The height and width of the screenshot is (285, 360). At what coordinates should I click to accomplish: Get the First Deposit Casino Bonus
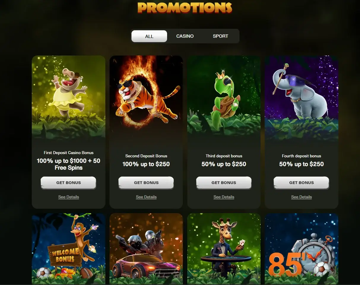[x=69, y=183]
